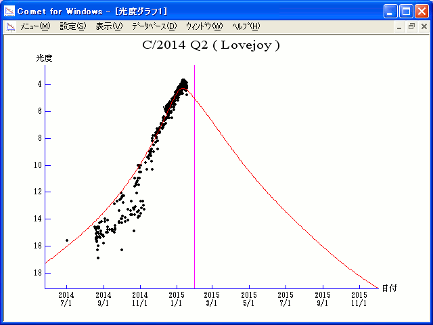Screen dimensions: 433x325
Task: Click the Comet for Windows title bar icon
Action: [9, 11]
